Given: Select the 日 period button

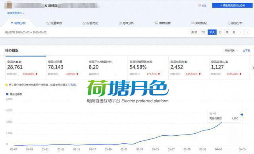Looking at the screenshot, I should click(x=220, y=32).
